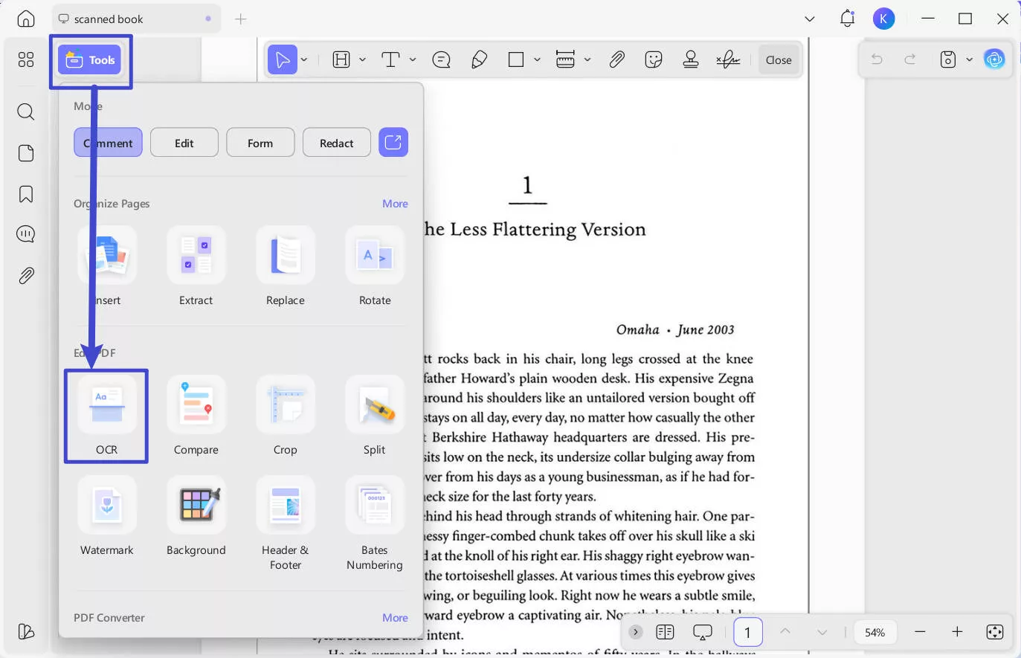The height and width of the screenshot is (658, 1021).
Task: Open the Bates Numbering tool
Action: 375,506
